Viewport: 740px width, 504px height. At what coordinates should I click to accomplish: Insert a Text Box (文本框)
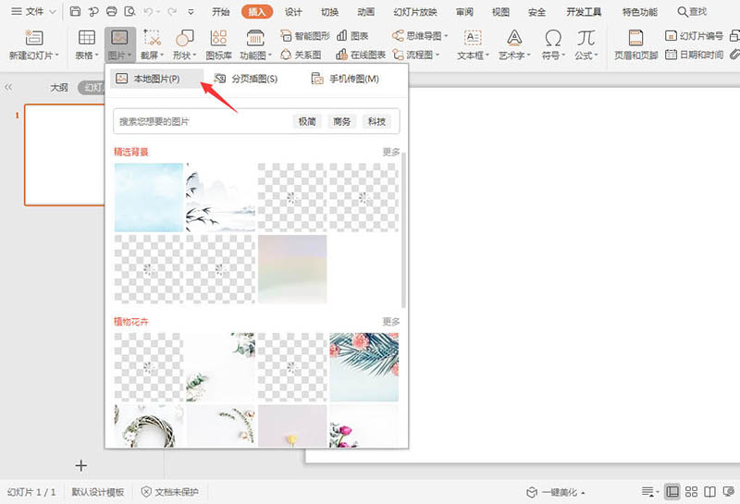[473, 44]
